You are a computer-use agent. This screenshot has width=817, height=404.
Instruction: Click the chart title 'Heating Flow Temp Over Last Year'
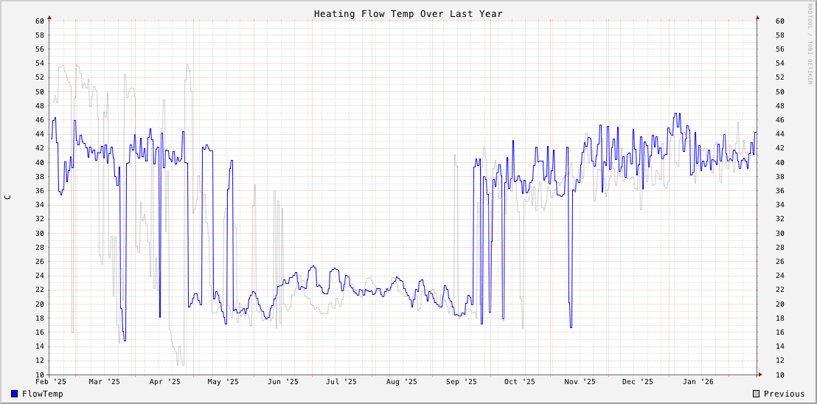click(408, 13)
